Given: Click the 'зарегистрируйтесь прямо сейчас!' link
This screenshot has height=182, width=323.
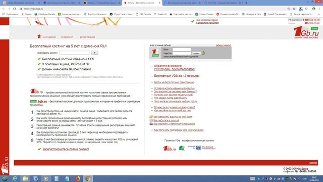Looking at the screenshot, I should 66,149.
